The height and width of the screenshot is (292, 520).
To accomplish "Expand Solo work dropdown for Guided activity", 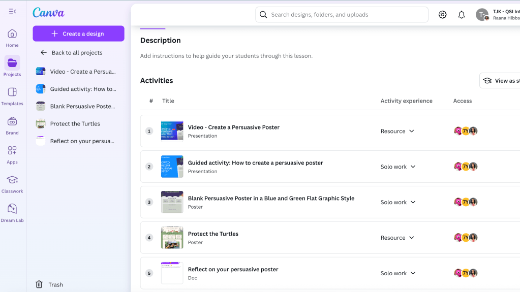I will pos(398,167).
